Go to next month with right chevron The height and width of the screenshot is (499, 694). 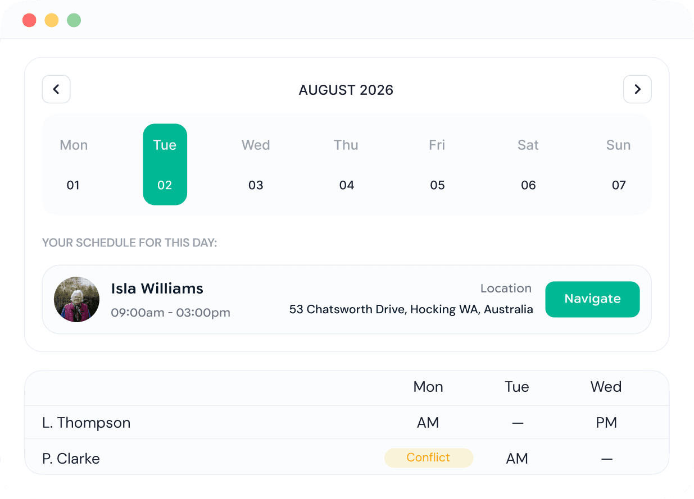point(637,89)
